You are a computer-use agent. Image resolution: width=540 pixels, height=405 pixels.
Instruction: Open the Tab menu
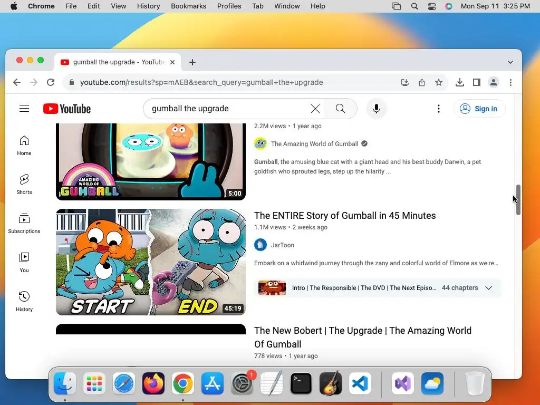[257, 6]
